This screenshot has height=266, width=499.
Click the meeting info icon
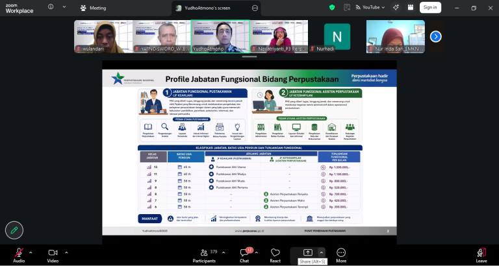(x=51, y=6)
